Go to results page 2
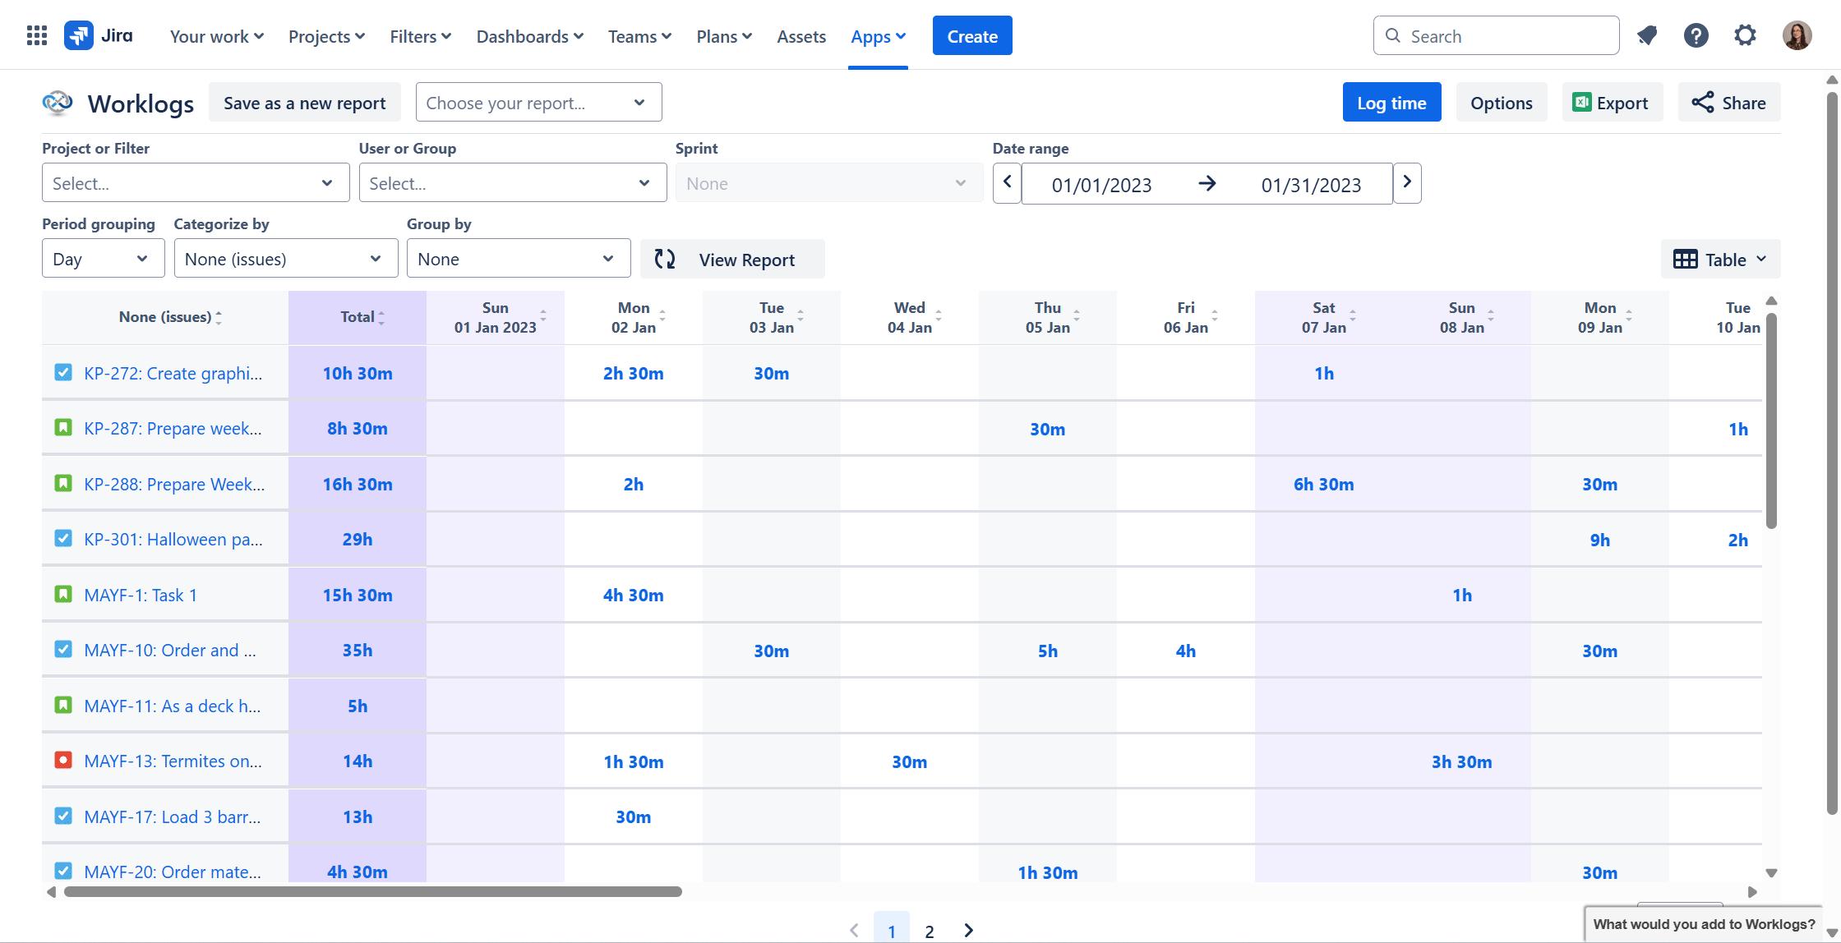The width and height of the screenshot is (1841, 943). coord(930,930)
